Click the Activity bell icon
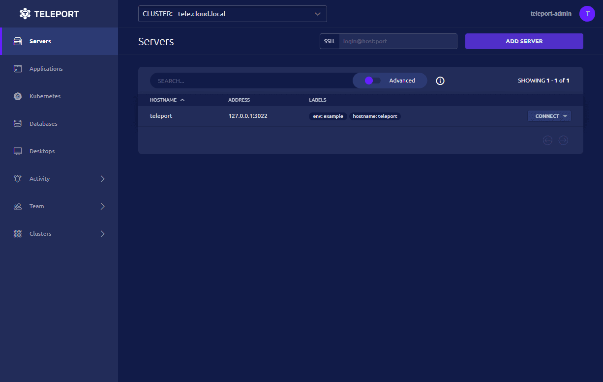This screenshot has width=603, height=382. (18, 179)
